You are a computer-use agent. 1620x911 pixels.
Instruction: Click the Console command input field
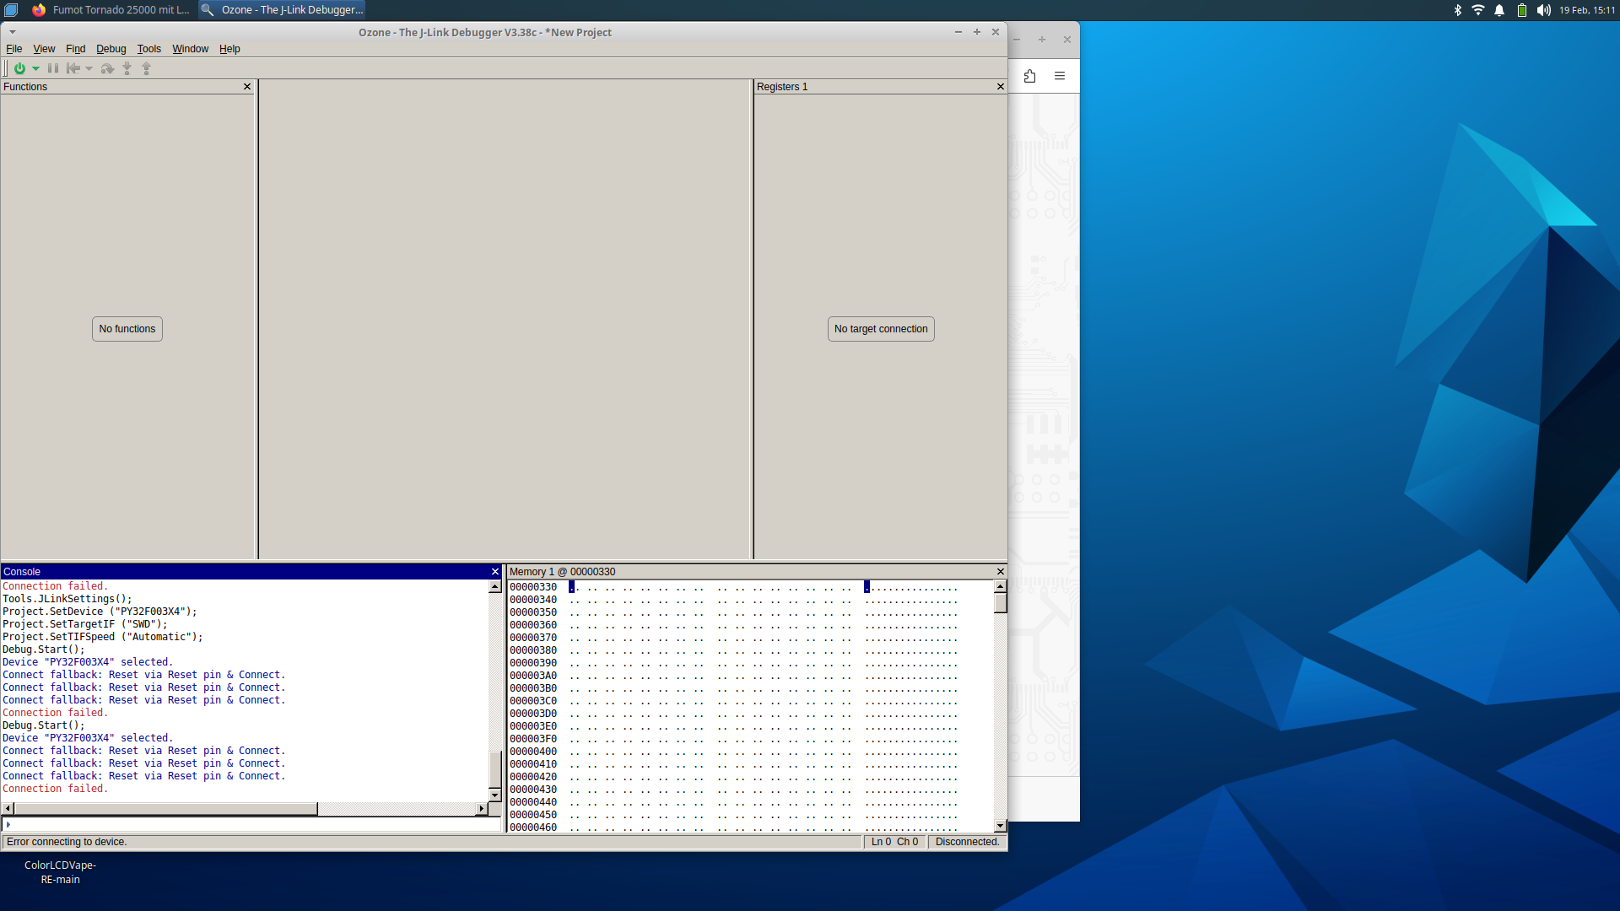coord(253,824)
